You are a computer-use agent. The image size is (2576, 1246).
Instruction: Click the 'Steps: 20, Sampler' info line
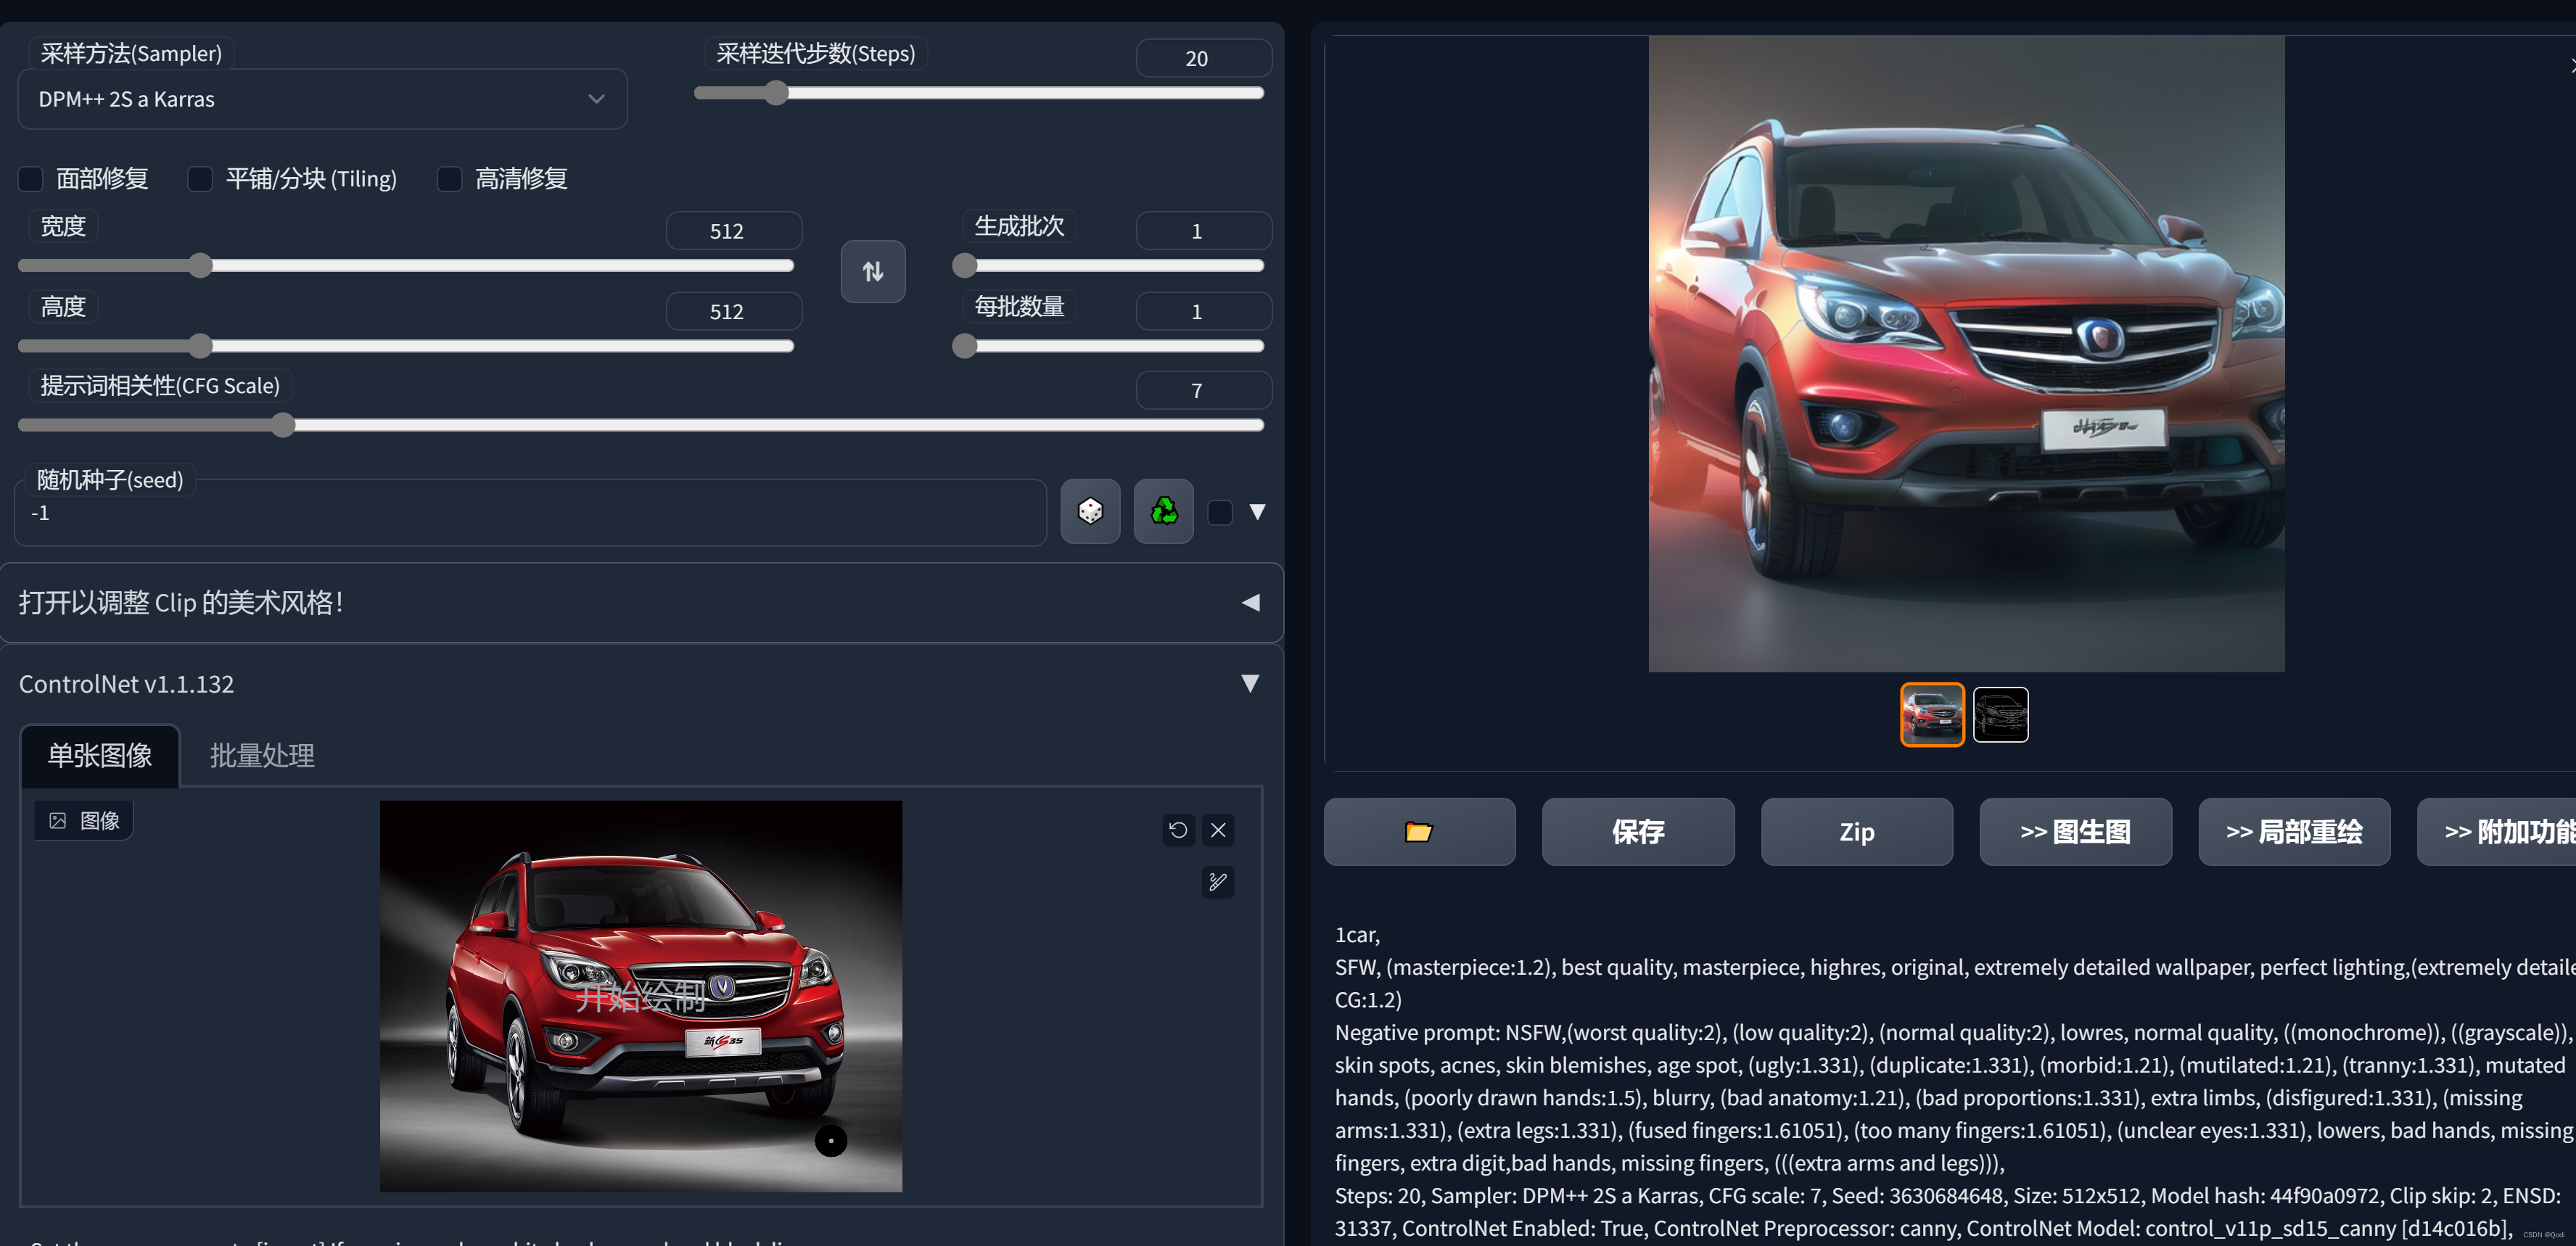(x=1948, y=1196)
